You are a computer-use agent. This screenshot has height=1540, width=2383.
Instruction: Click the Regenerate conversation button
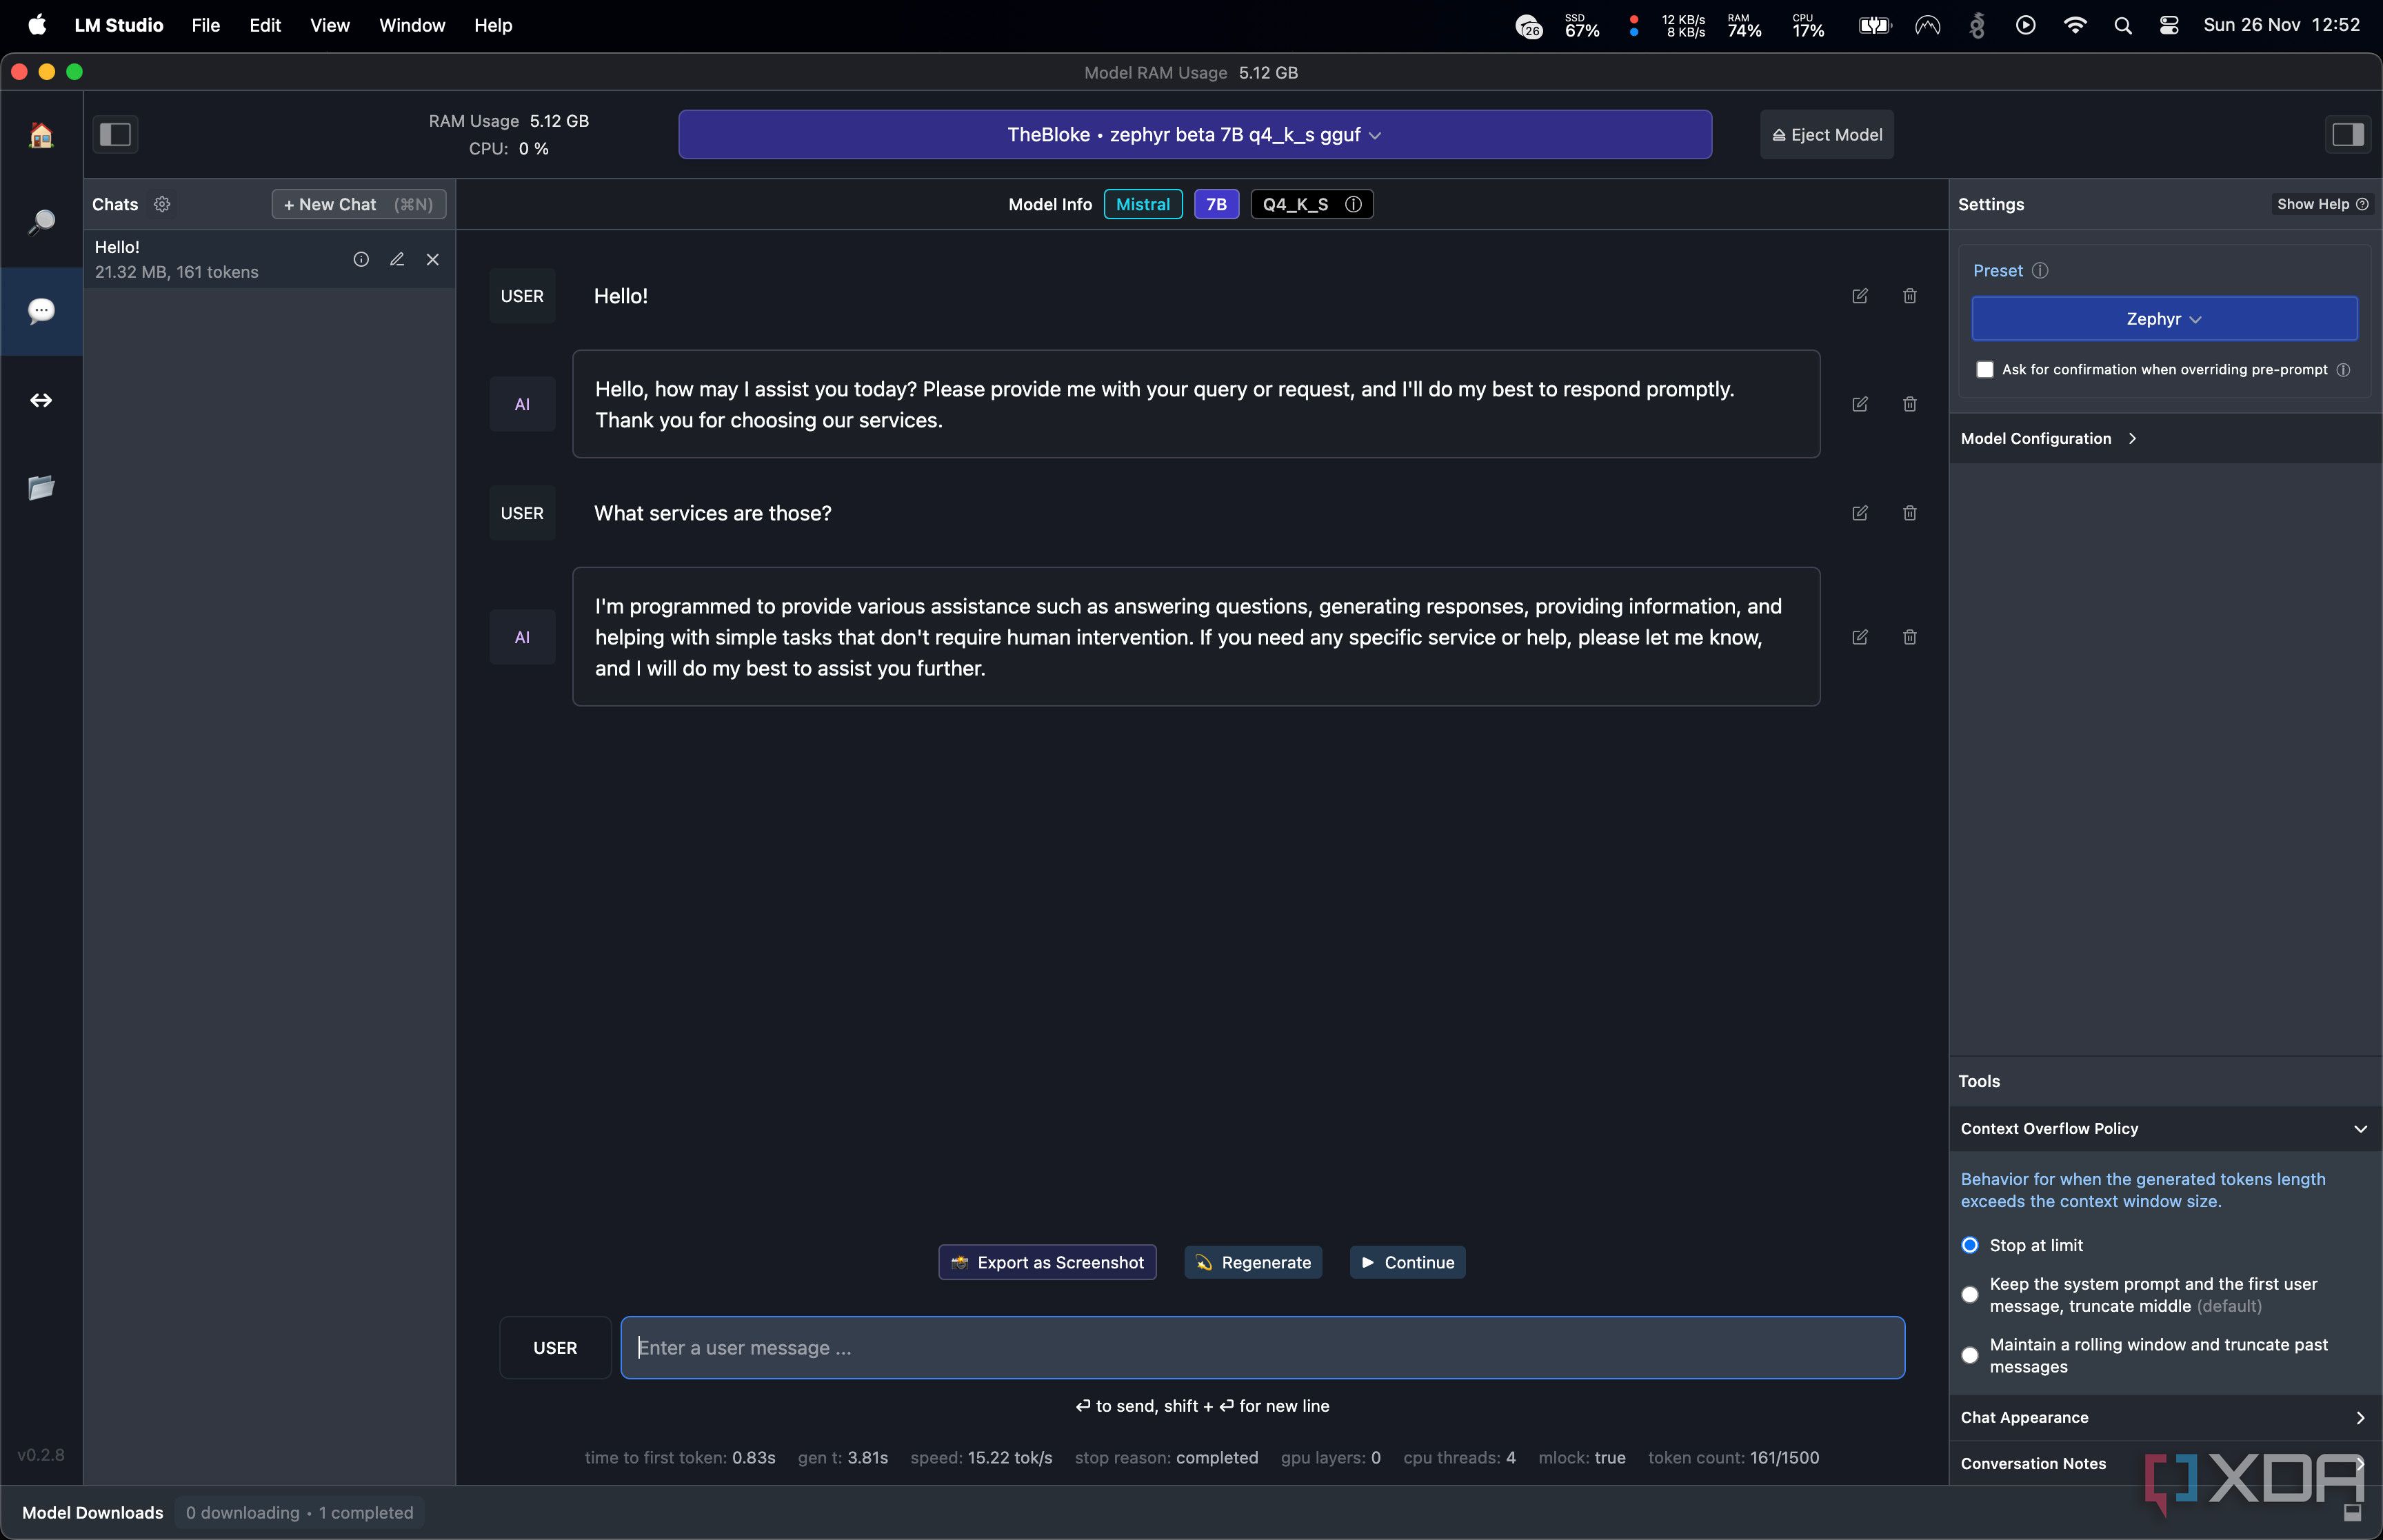point(1254,1262)
